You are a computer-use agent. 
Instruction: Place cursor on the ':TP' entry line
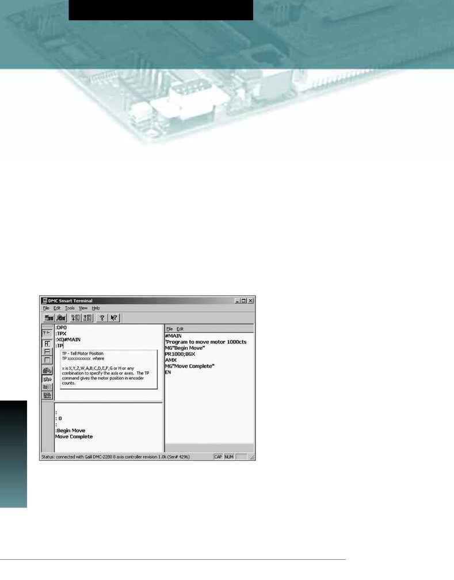click(60, 345)
